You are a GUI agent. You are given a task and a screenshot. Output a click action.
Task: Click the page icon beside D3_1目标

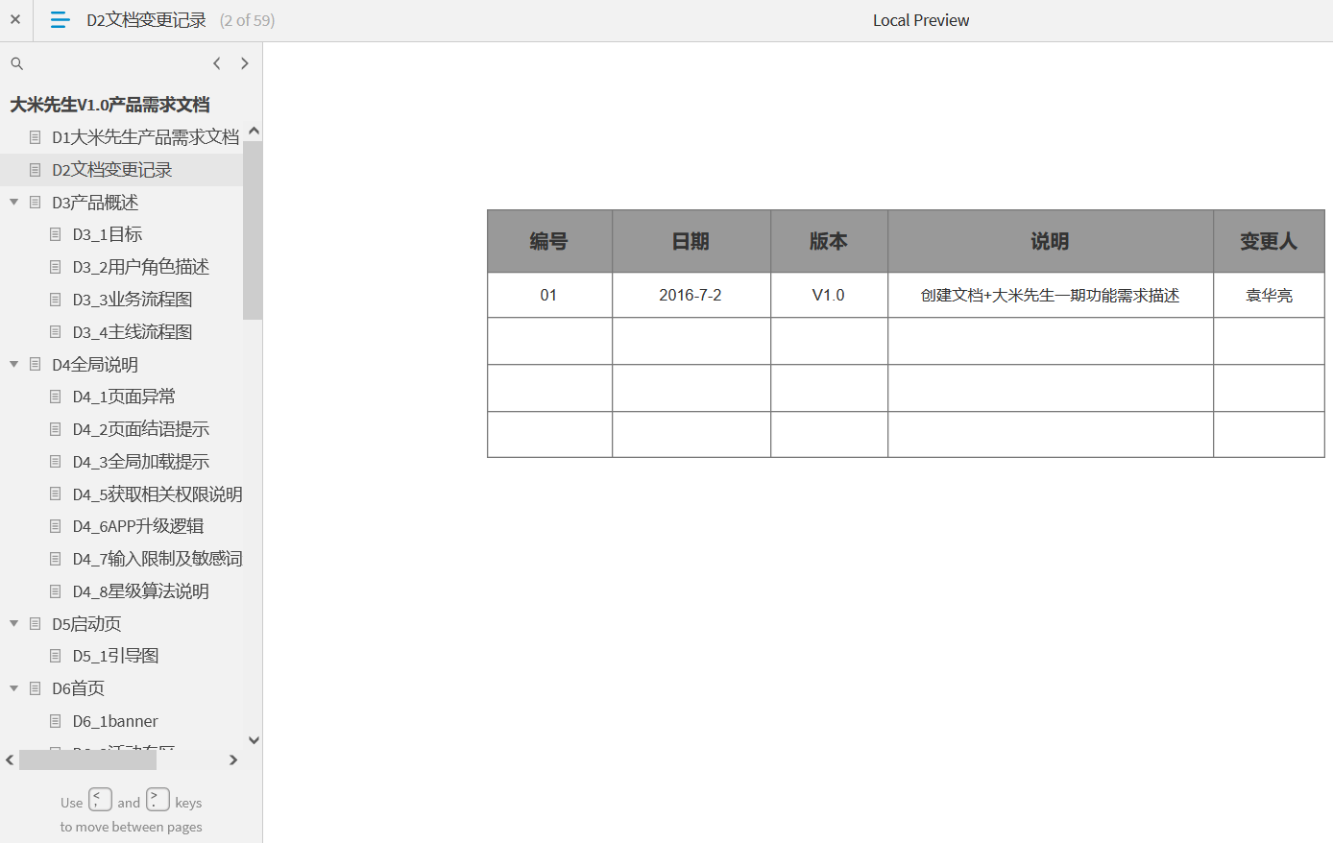[x=56, y=234]
